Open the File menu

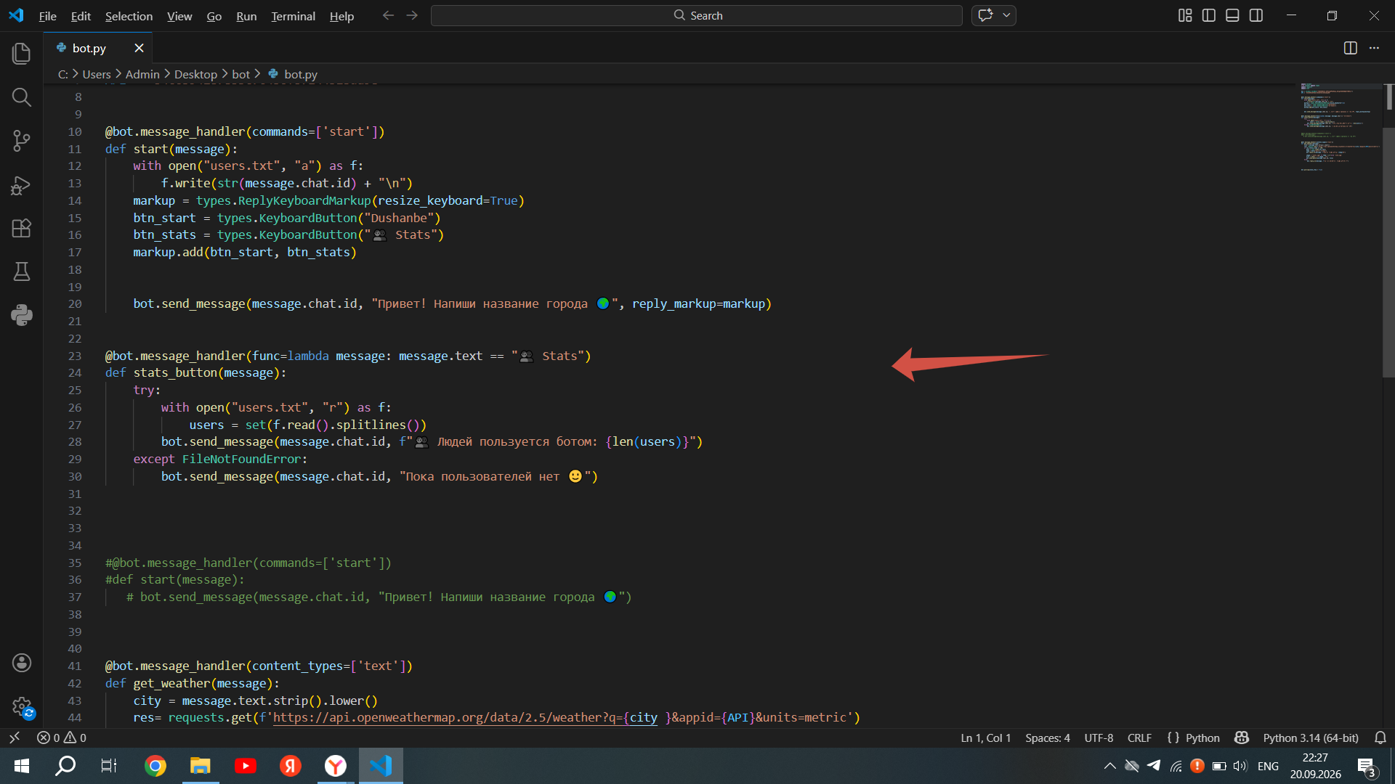[47, 15]
